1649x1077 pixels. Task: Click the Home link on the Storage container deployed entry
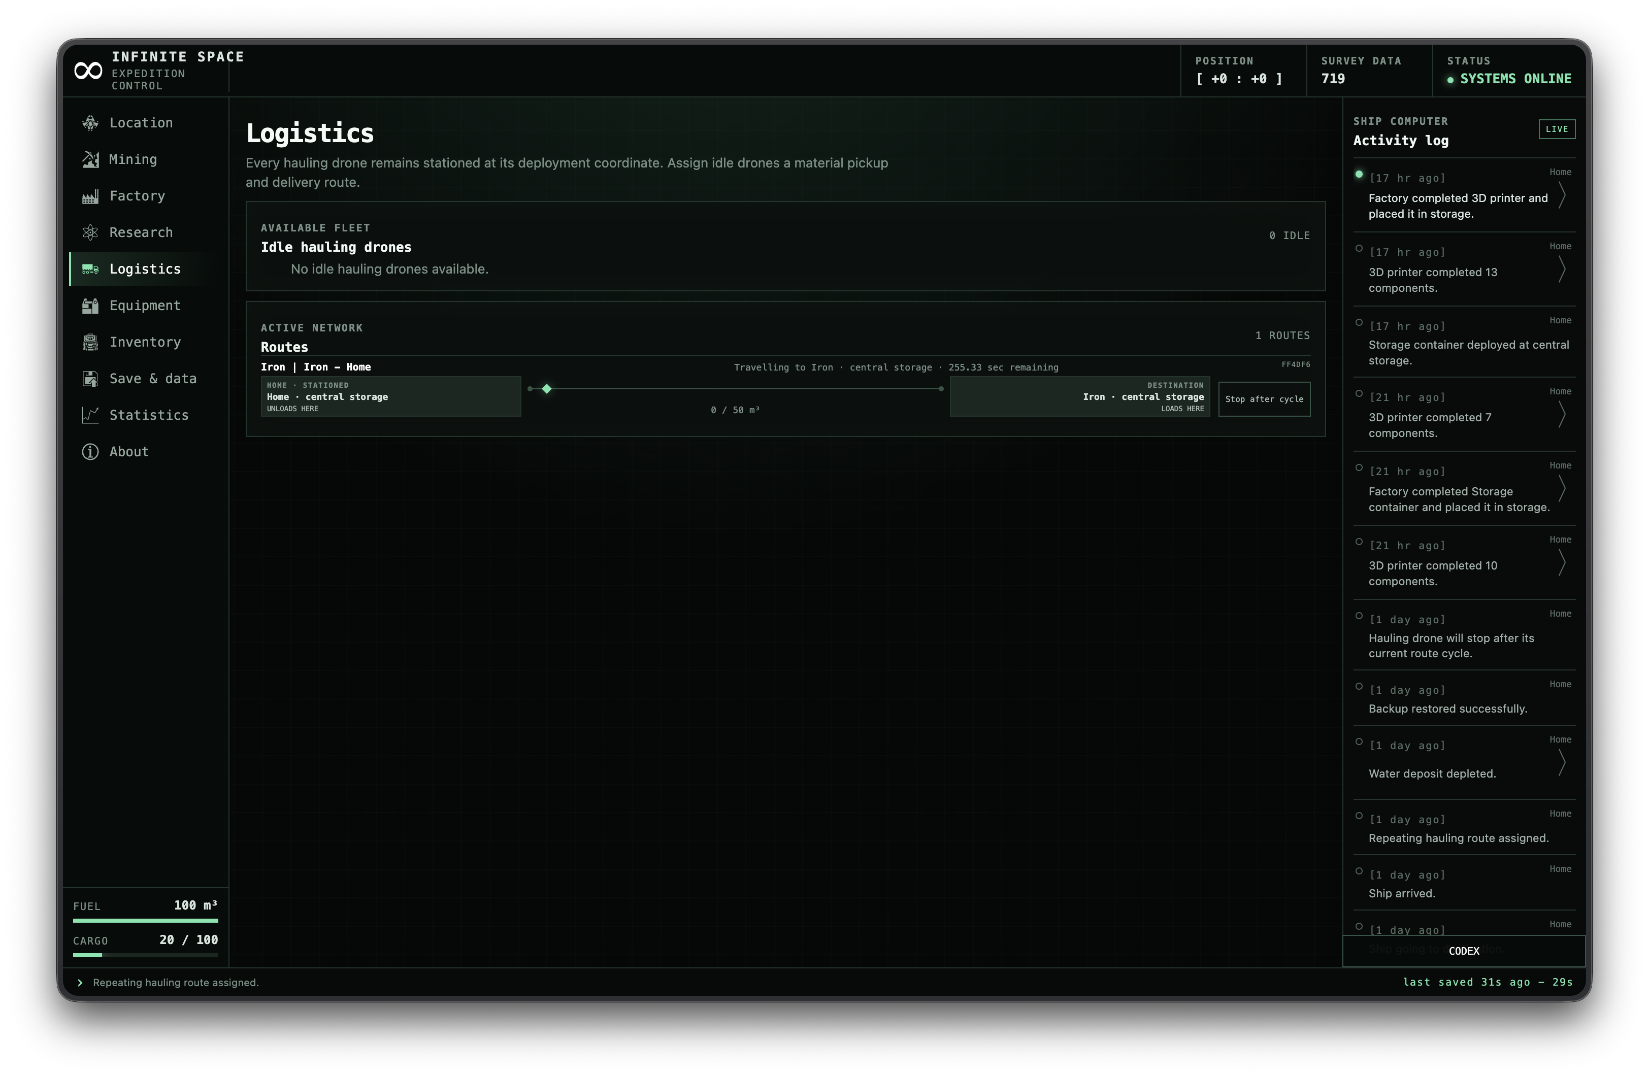(1560, 320)
